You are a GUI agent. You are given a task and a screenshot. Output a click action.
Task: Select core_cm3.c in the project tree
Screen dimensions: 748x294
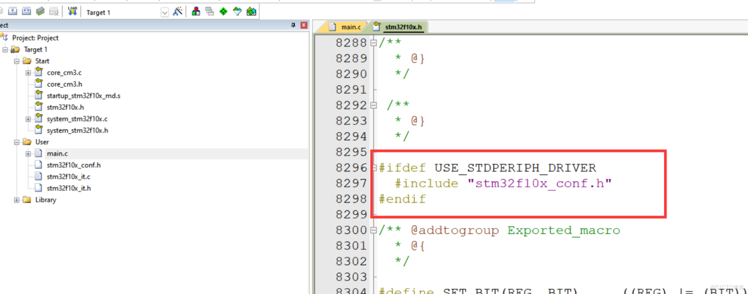64,73
